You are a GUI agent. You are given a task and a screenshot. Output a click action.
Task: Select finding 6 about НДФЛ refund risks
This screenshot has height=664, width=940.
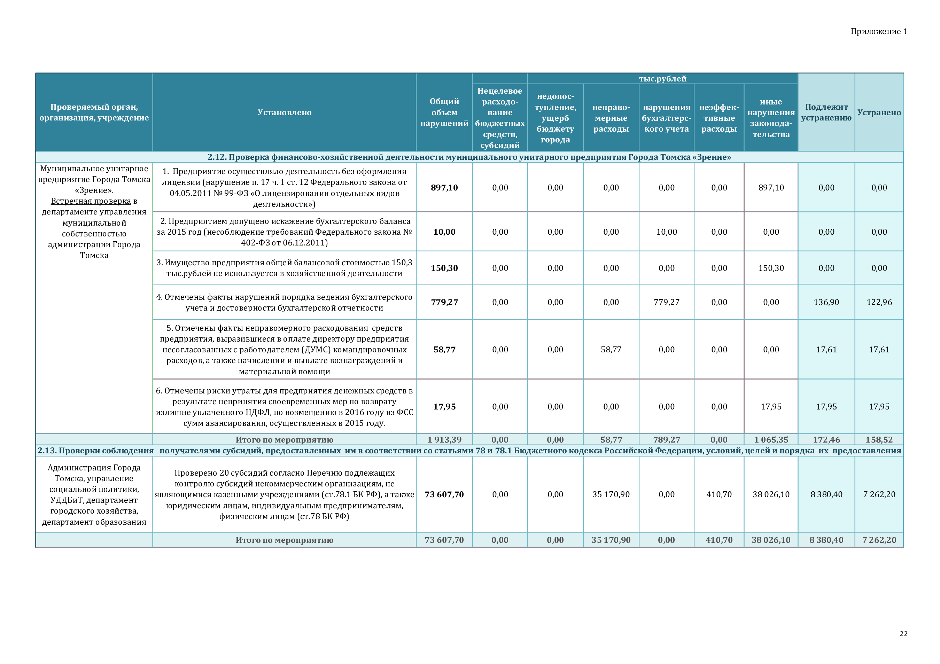pos(284,406)
